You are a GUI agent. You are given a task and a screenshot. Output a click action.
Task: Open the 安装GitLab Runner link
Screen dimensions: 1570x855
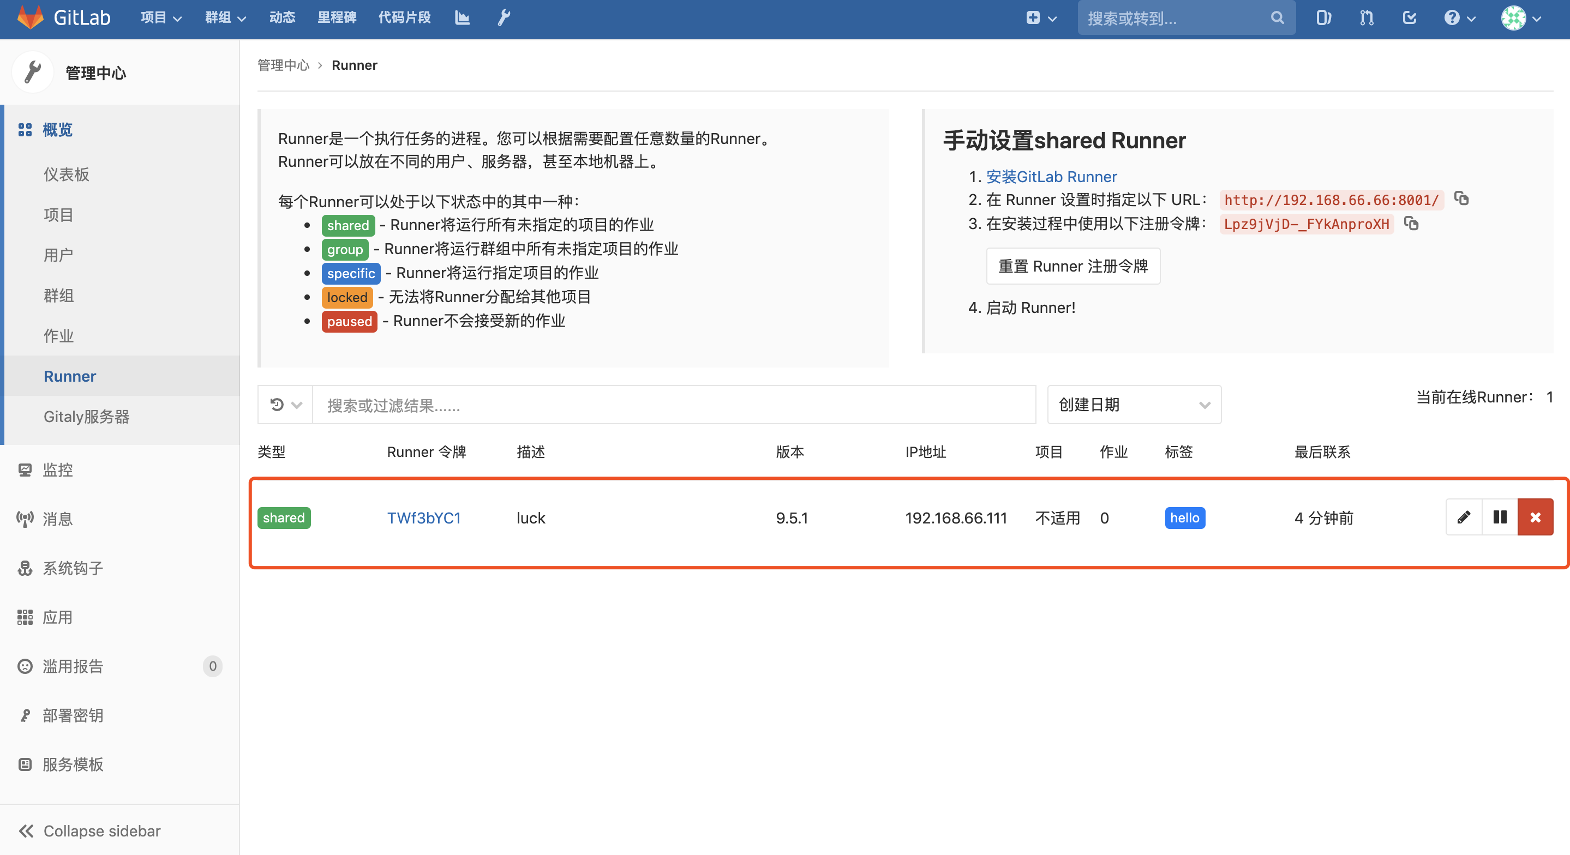point(1052,176)
